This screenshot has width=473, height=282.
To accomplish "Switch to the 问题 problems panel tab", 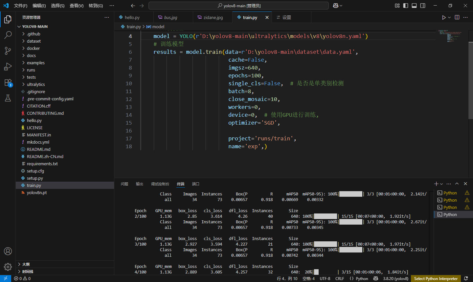I will tap(124, 184).
